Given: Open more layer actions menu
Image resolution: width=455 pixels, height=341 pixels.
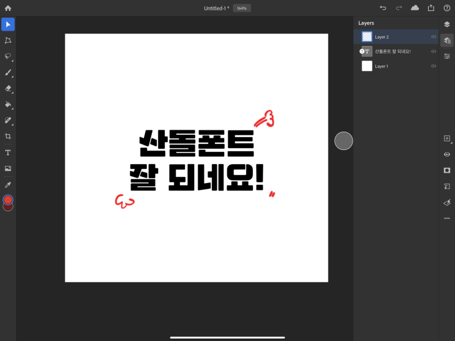Looking at the screenshot, I should tap(447, 218).
